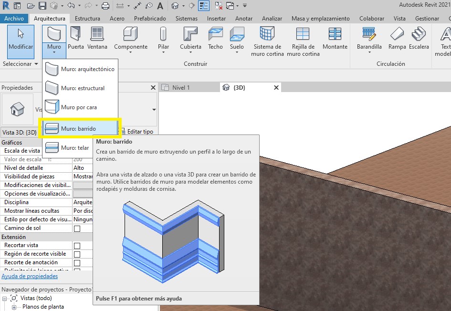Expand the Planos de planta tree node

pos(14,307)
